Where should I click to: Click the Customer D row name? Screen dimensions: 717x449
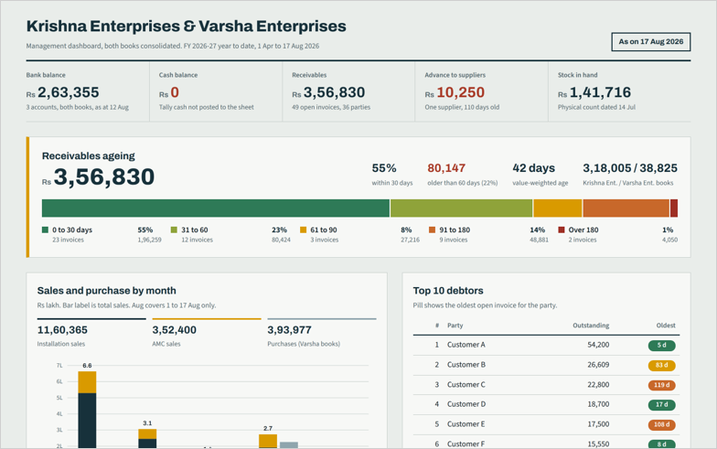(466, 404)
